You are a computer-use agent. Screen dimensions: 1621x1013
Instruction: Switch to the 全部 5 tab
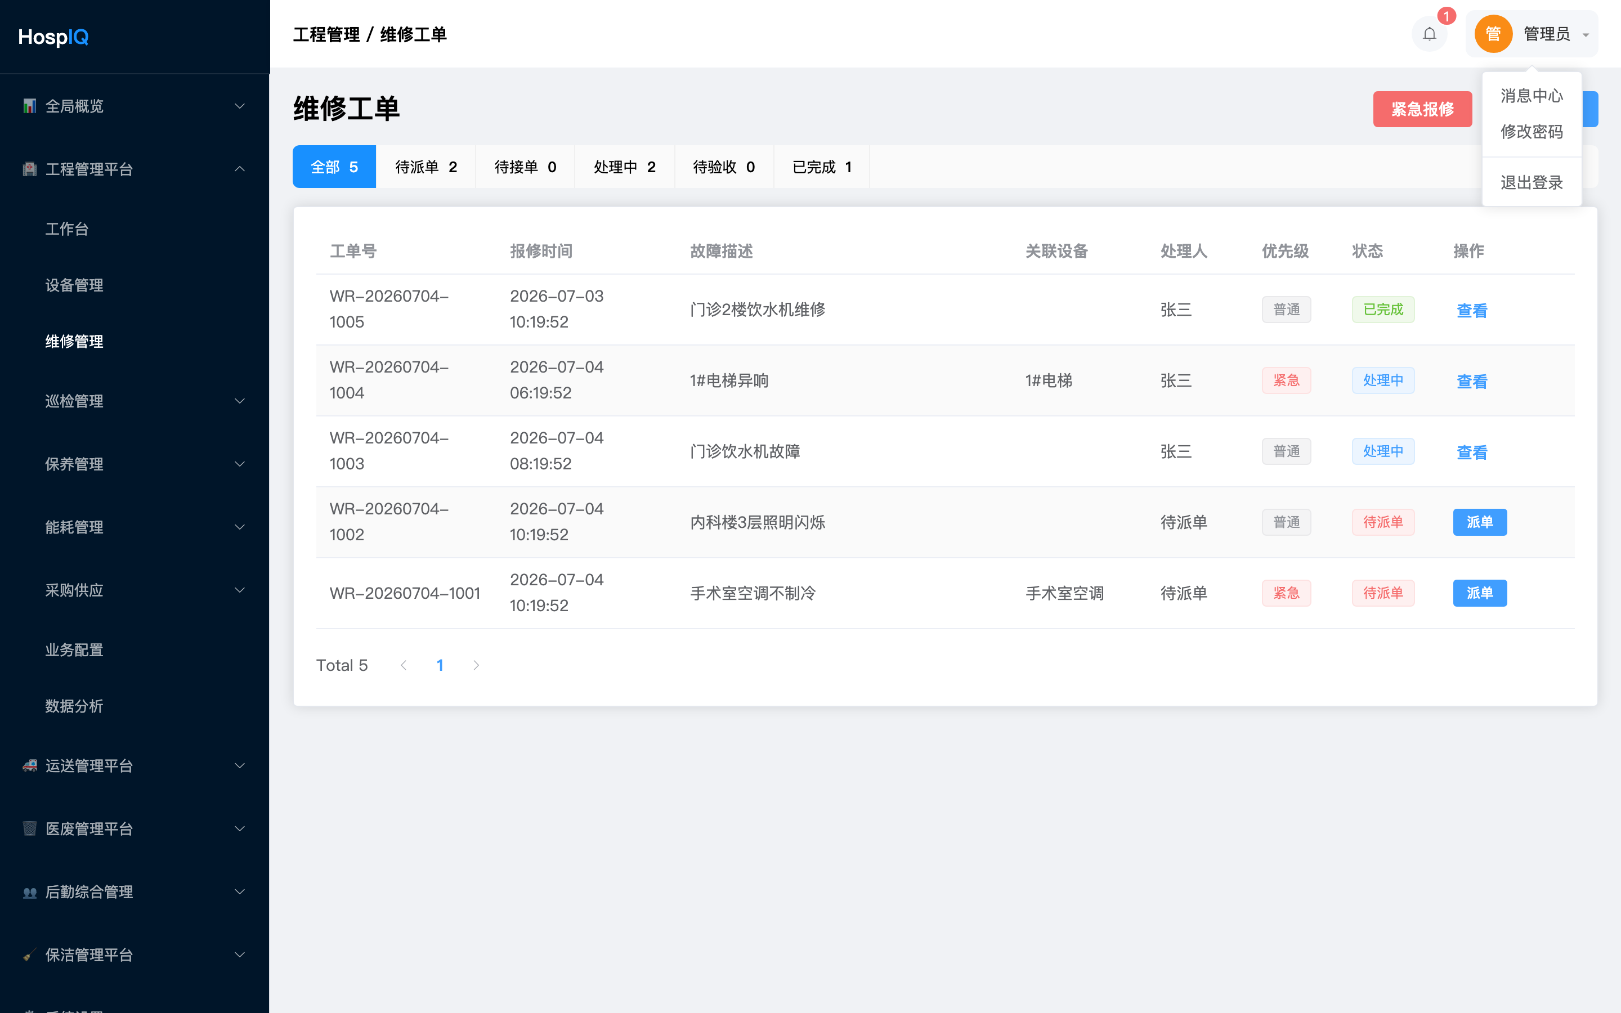(334, 167)
